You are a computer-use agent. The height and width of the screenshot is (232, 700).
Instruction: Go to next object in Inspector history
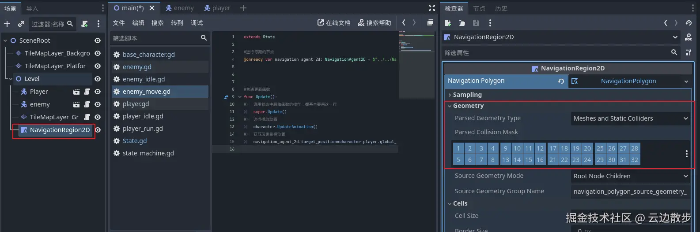(x=676, y=23)
